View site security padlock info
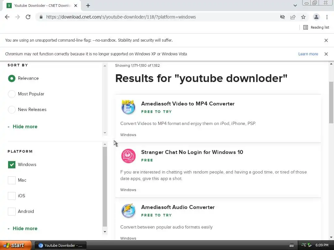334x250 pixels. point(41,17)
